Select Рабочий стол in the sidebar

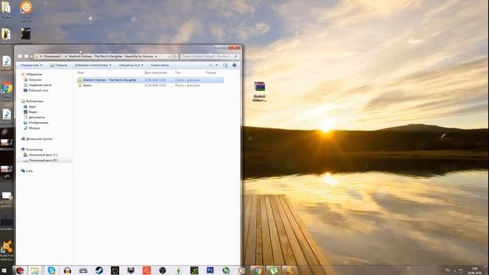pos(38,90)
